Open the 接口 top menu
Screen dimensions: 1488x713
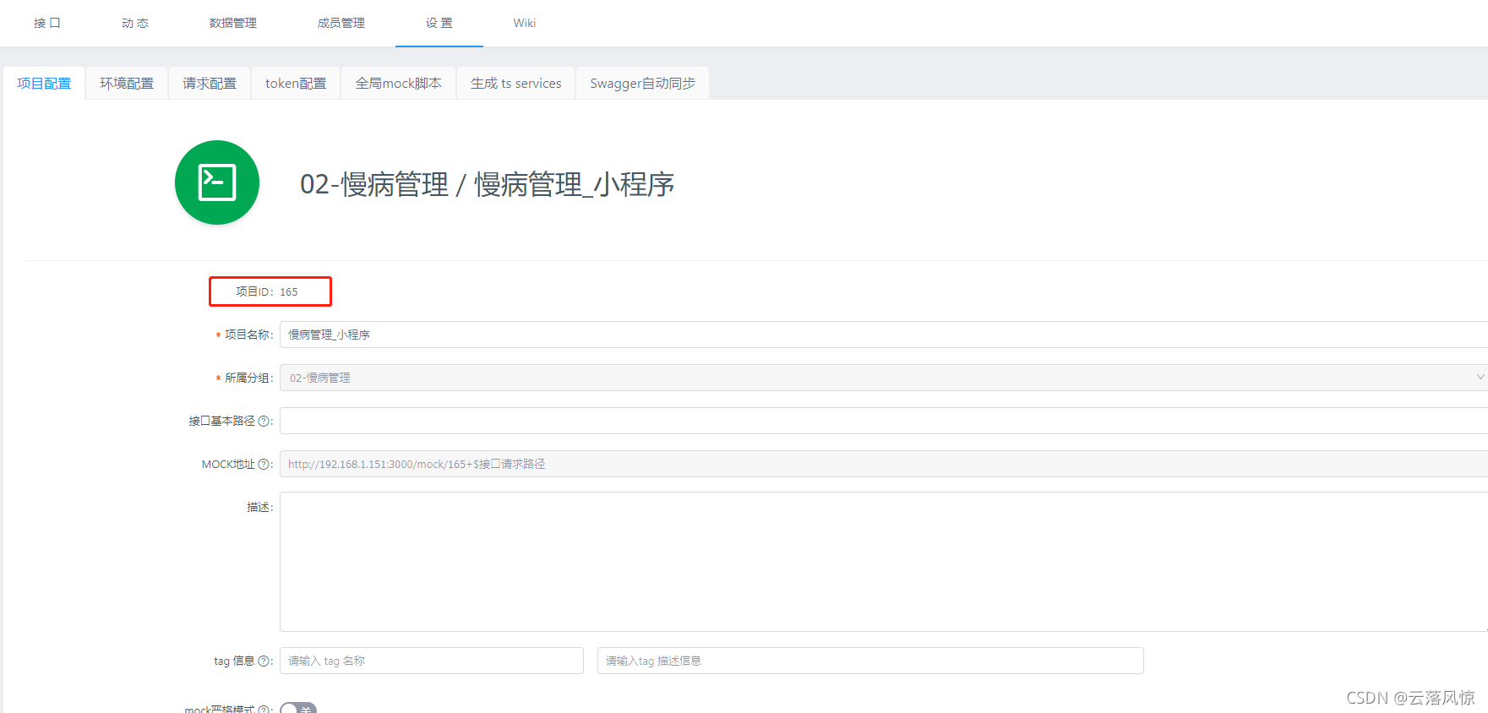tap(47, 23)
